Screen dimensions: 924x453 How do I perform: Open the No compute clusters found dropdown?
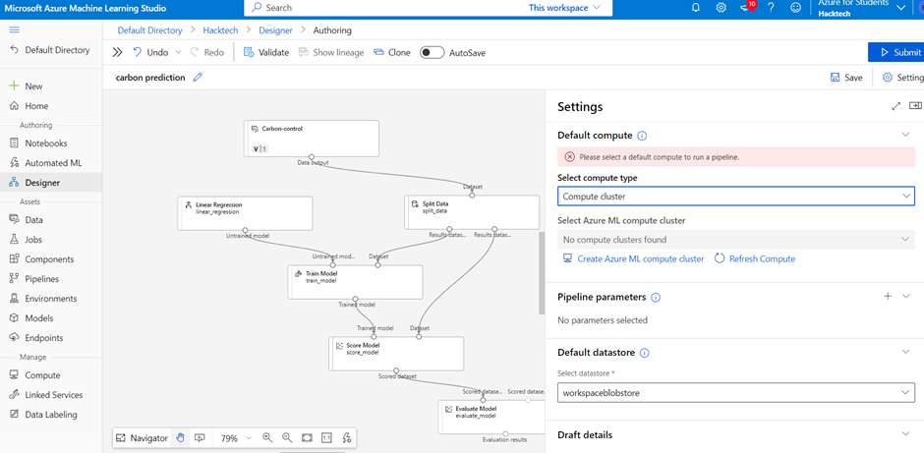coord(736,239)
